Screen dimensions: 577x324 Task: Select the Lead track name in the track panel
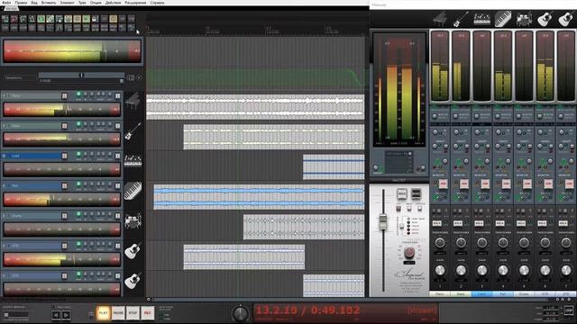point(15,156)
